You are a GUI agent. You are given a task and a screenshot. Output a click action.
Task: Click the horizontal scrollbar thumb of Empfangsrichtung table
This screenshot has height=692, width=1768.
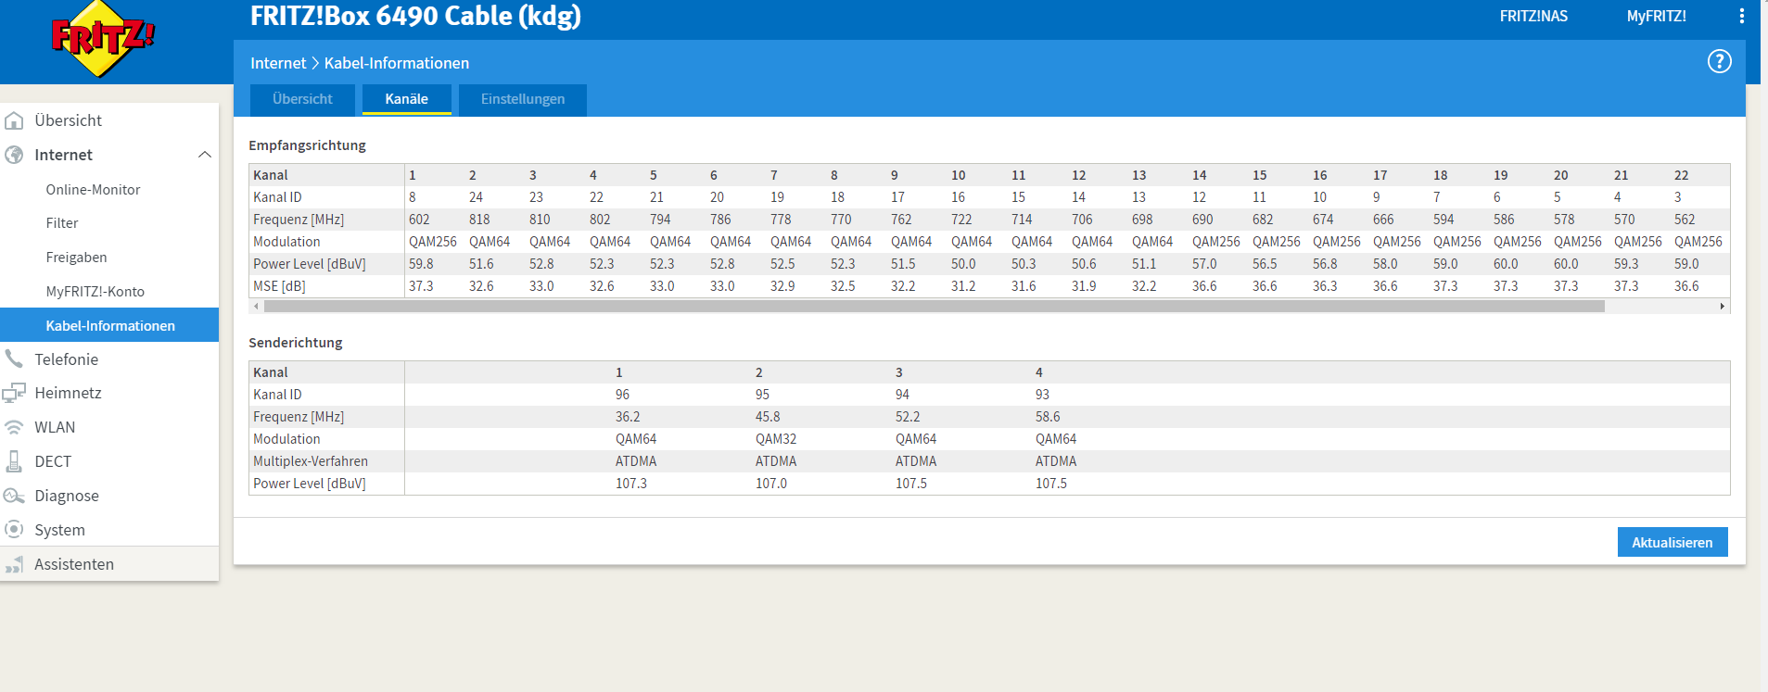[x=935, y=306]
